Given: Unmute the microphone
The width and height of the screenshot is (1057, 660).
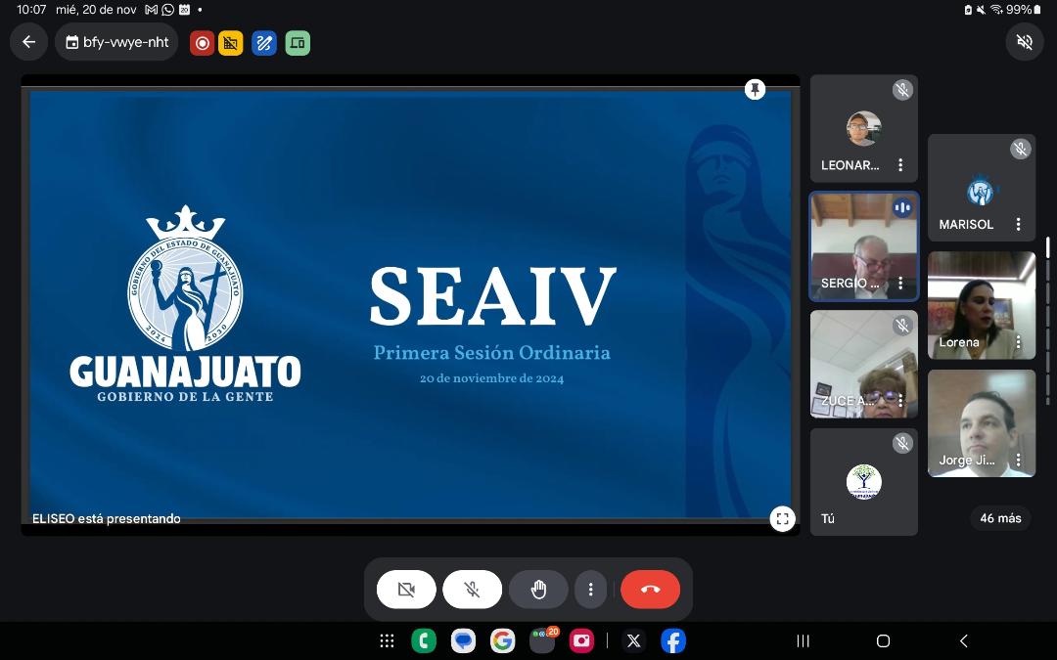Looking at the screenshot, I should pos(472,590).
